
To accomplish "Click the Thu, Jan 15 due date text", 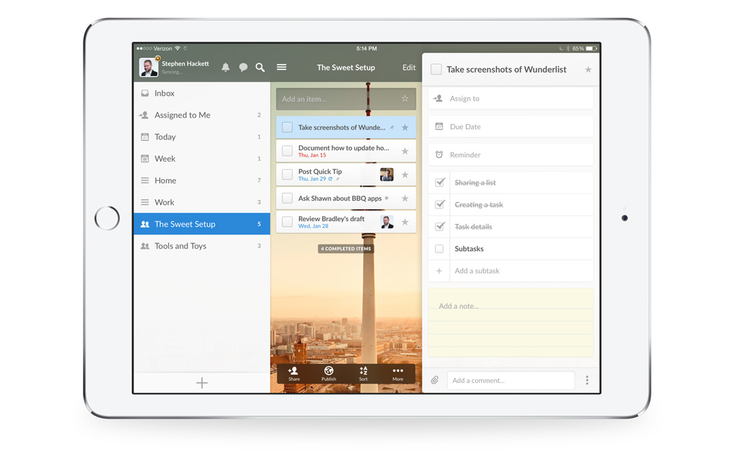I will coord(312,155).
